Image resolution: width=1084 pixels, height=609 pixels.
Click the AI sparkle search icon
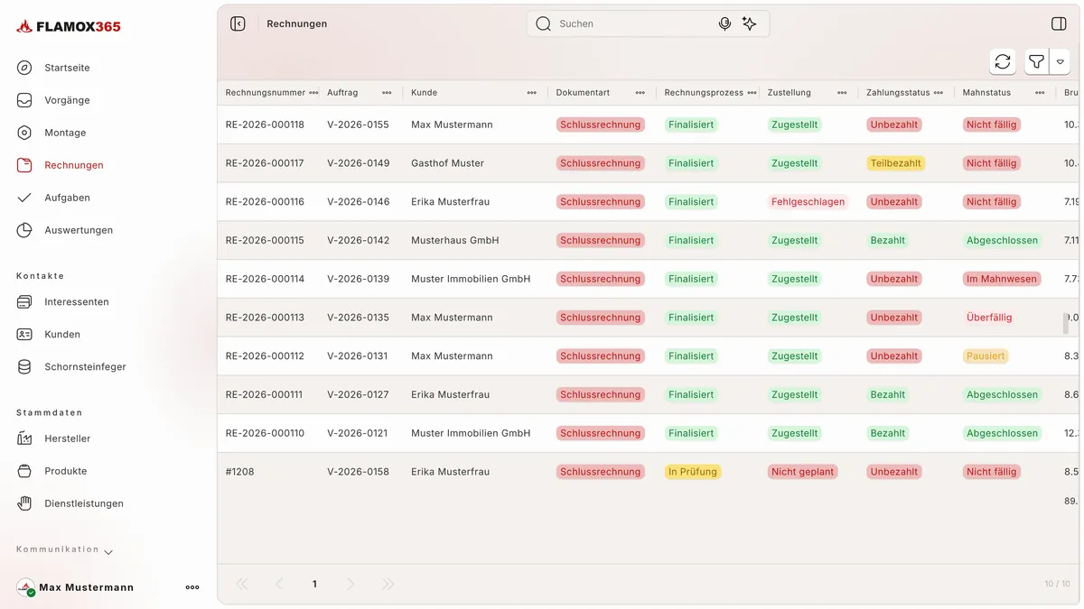[x=749, y=24]
